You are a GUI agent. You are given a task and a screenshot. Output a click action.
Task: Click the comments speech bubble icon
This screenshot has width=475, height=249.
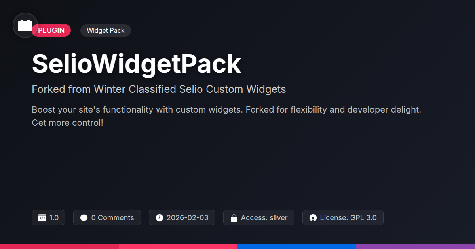(x=84, y=218)
